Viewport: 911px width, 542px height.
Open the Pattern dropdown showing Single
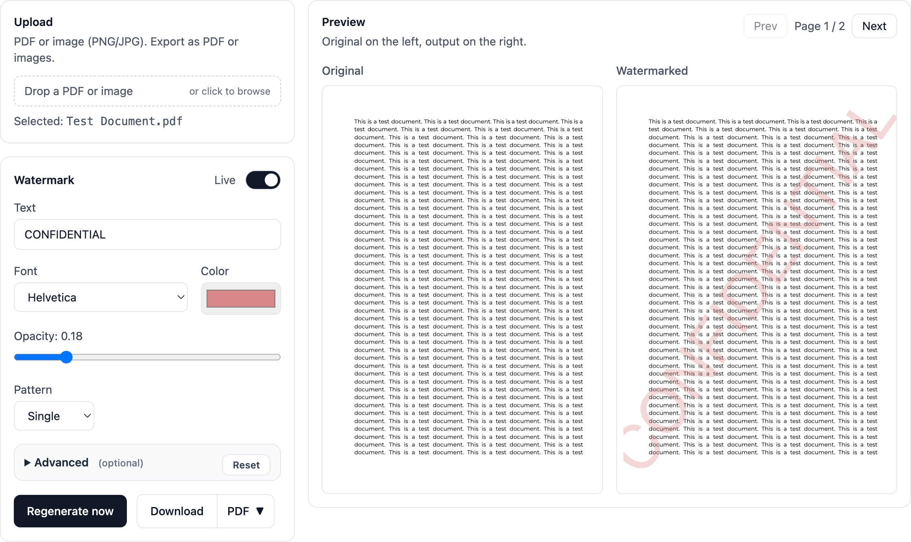(54, 416)
